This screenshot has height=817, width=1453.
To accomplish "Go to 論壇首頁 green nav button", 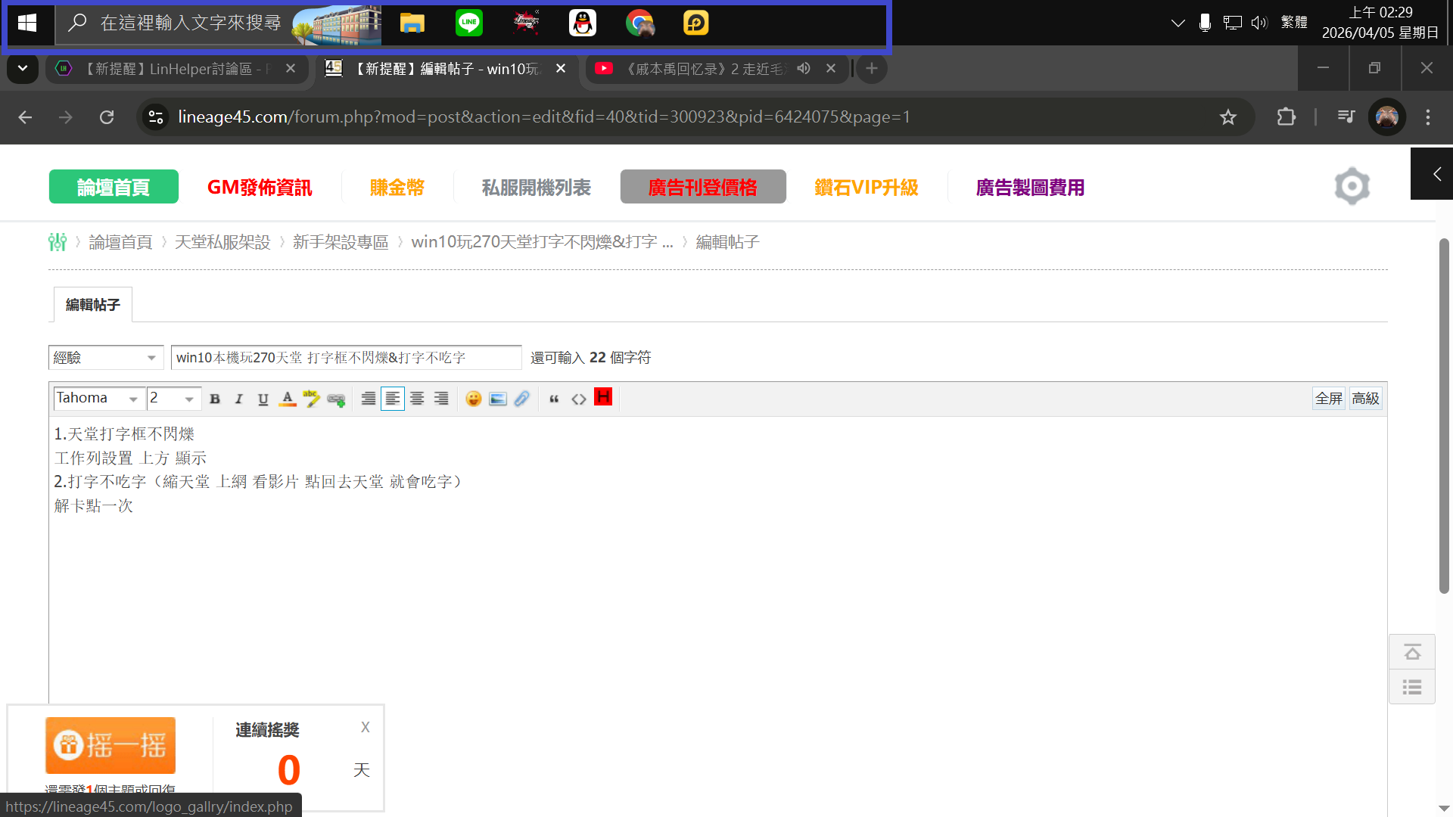I will pyautogui.click(x=114, y=187).
